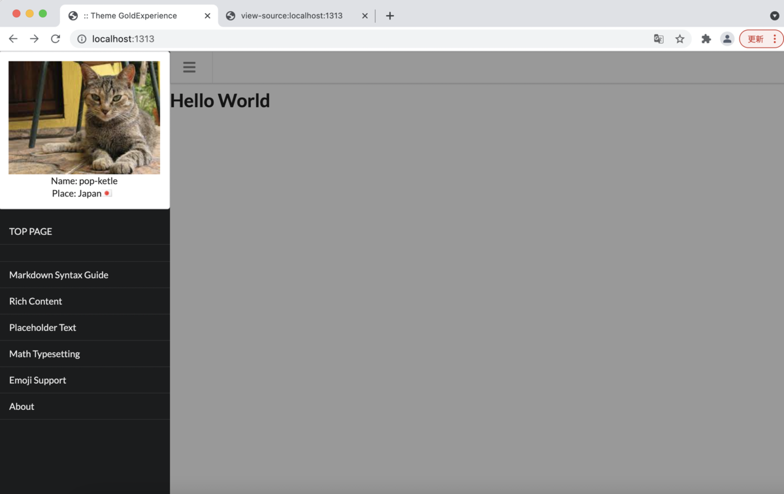Image resolution: width=784 pixels, height=494 pixels.
Task: Click the Place: Japan text
Action: (82, 193)
